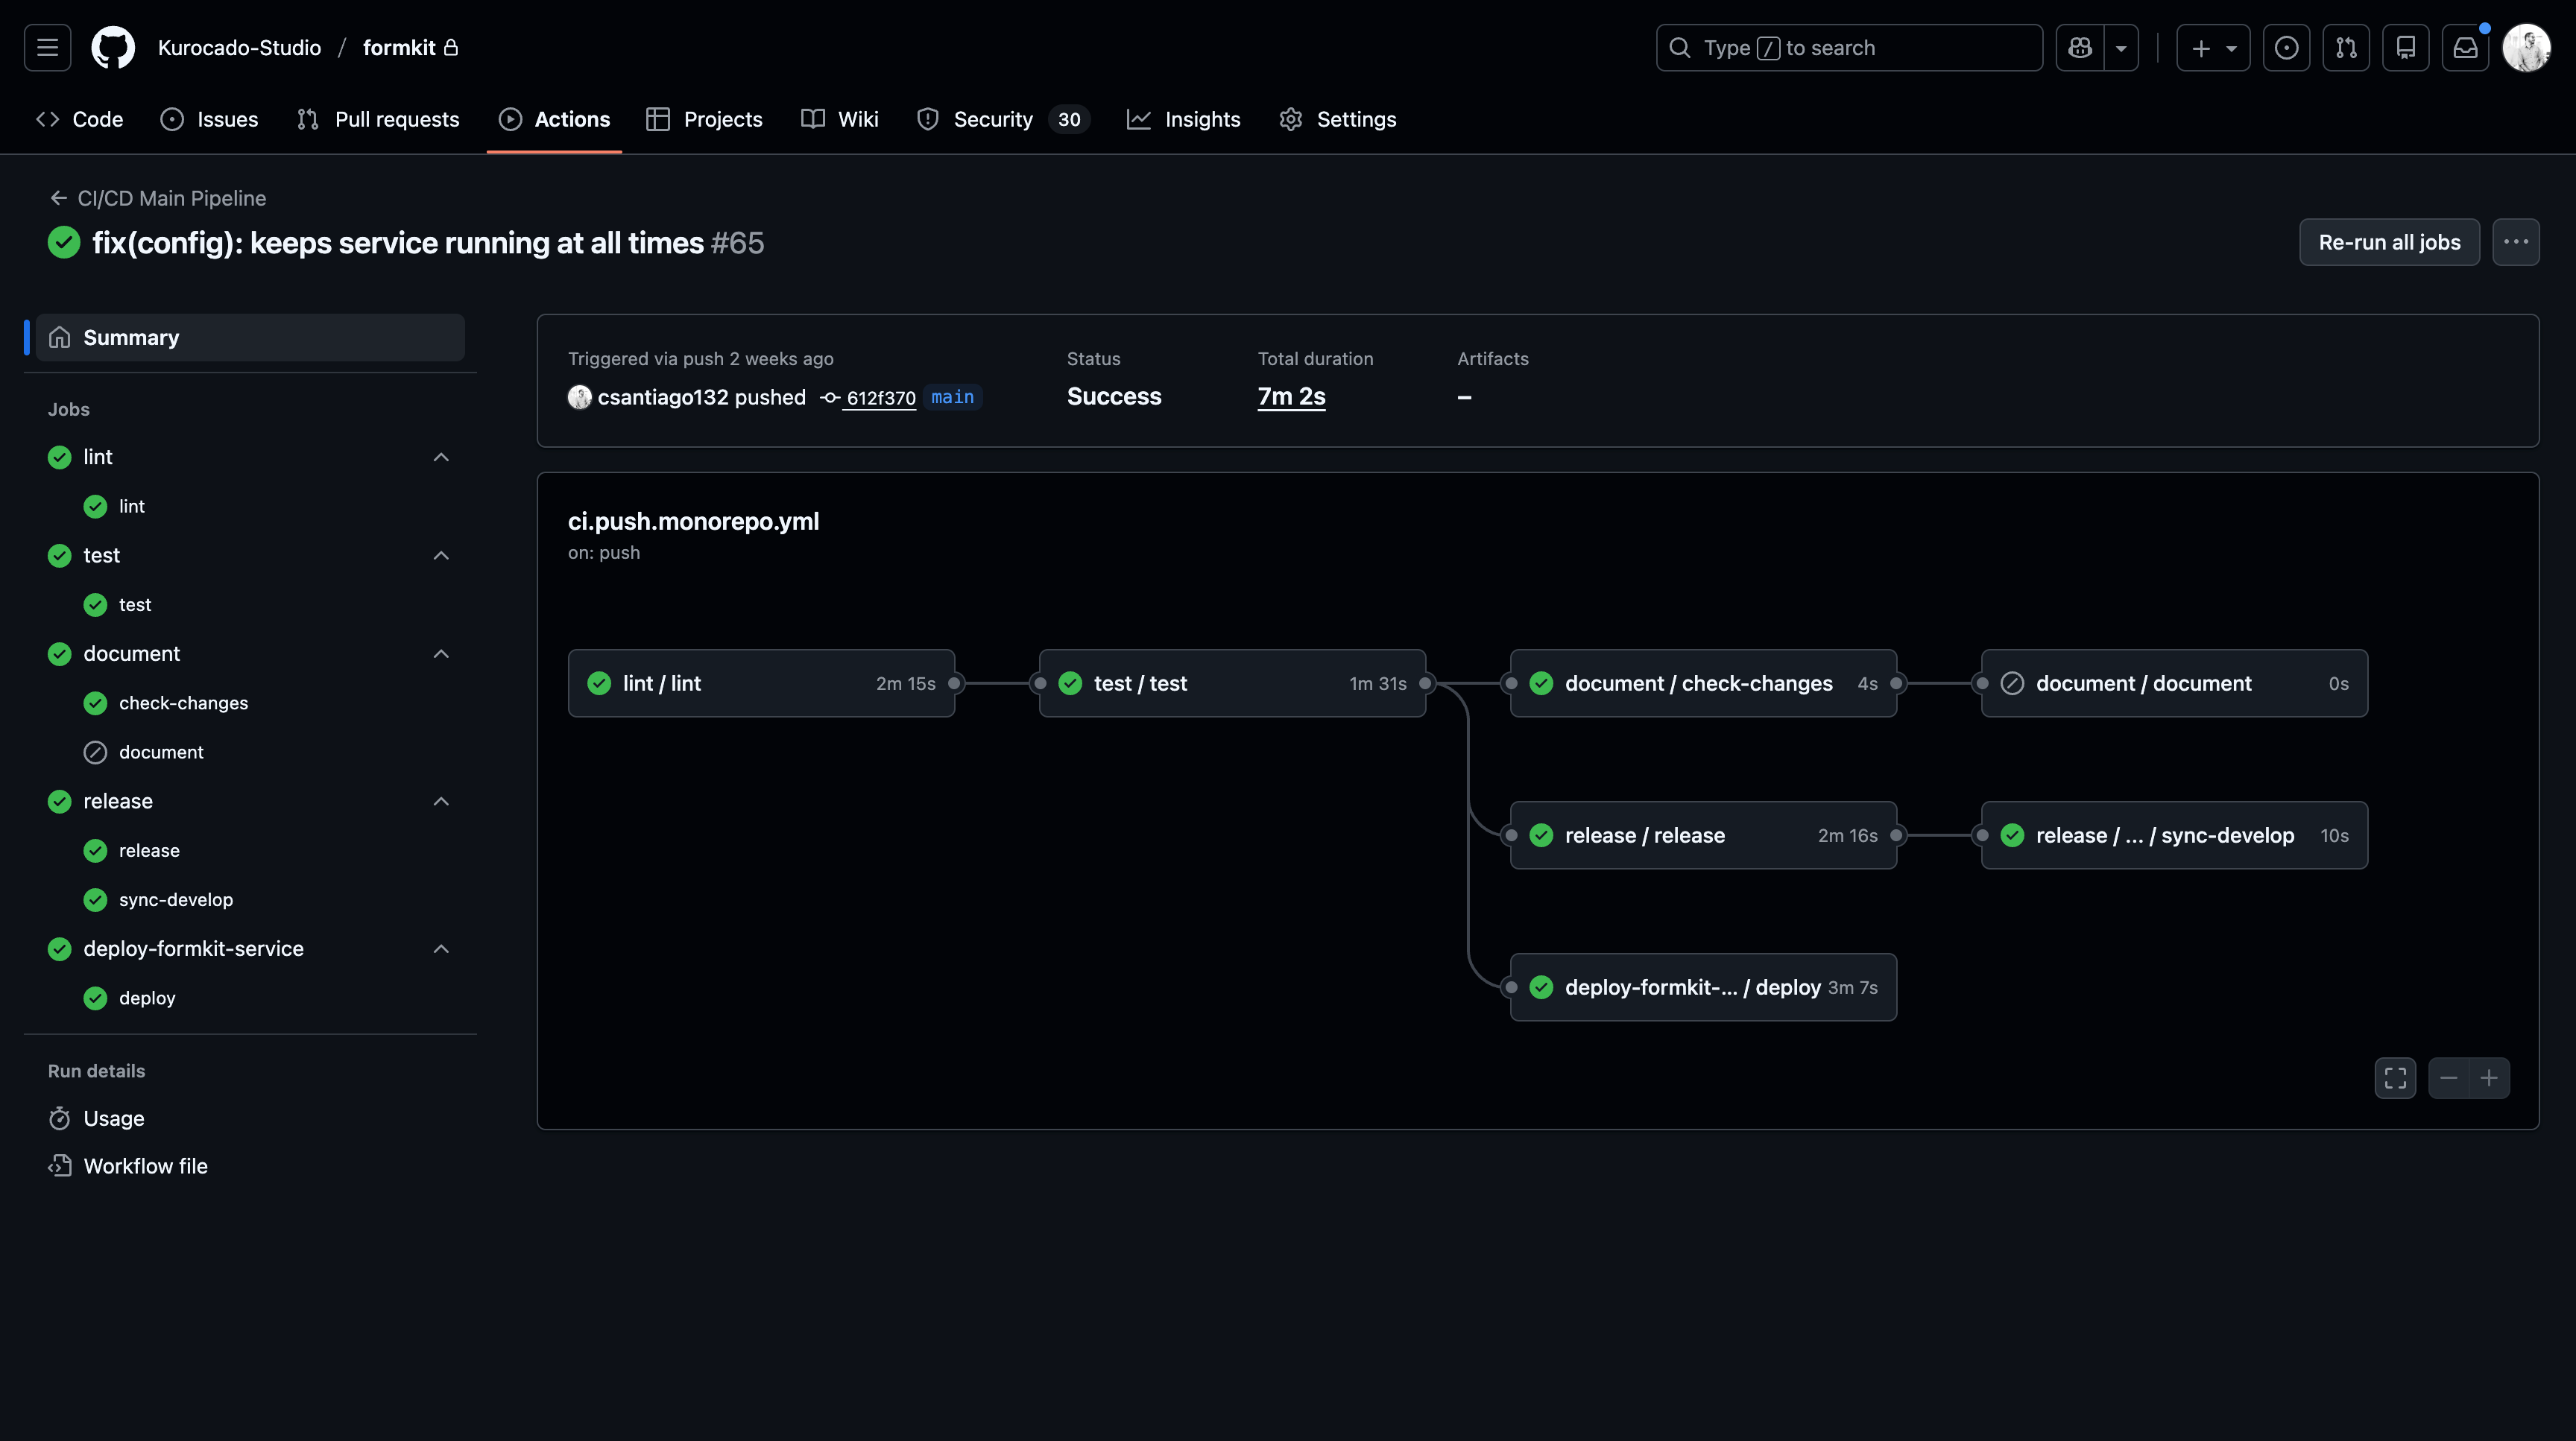Collapse the deploy-formkit-service job group
Viewport: 2576px width, 1441px height.
pyautogui.click(x=441, y=948)
